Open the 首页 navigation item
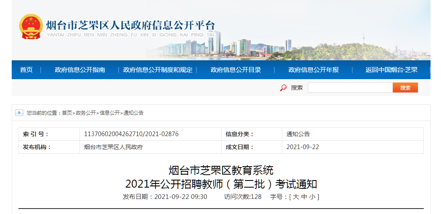 26,70
